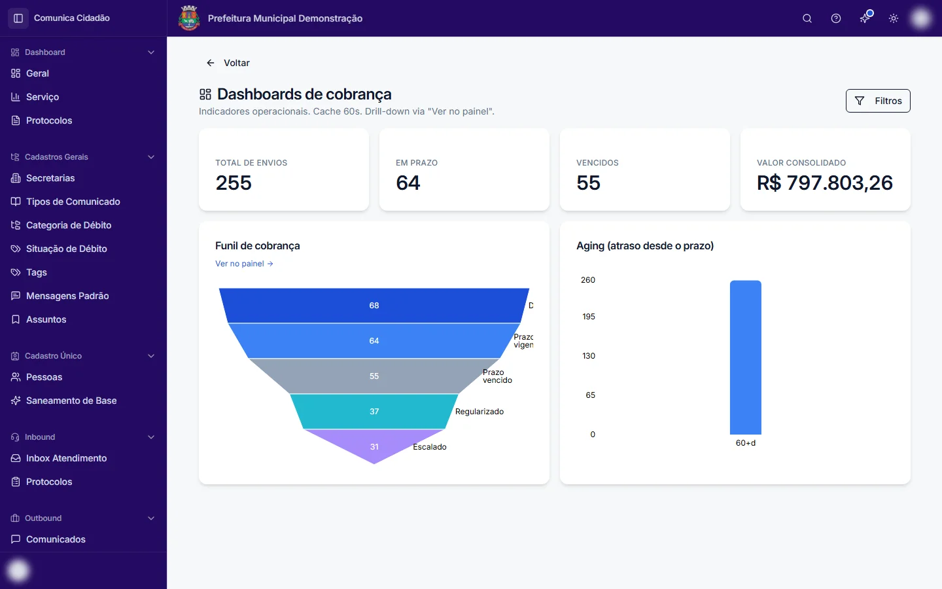The height and width of the screenshot is (589, 942).
Task: Collapse the Cadastro Único section
Action: click(x=151, y=356)
